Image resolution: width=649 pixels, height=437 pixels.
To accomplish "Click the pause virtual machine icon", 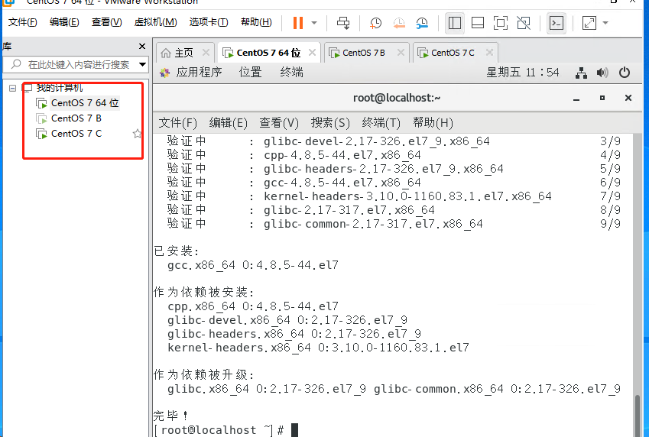I will [x=298, y=23].
